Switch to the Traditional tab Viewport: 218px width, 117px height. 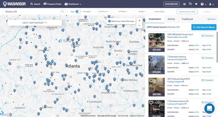coord(187,19)
